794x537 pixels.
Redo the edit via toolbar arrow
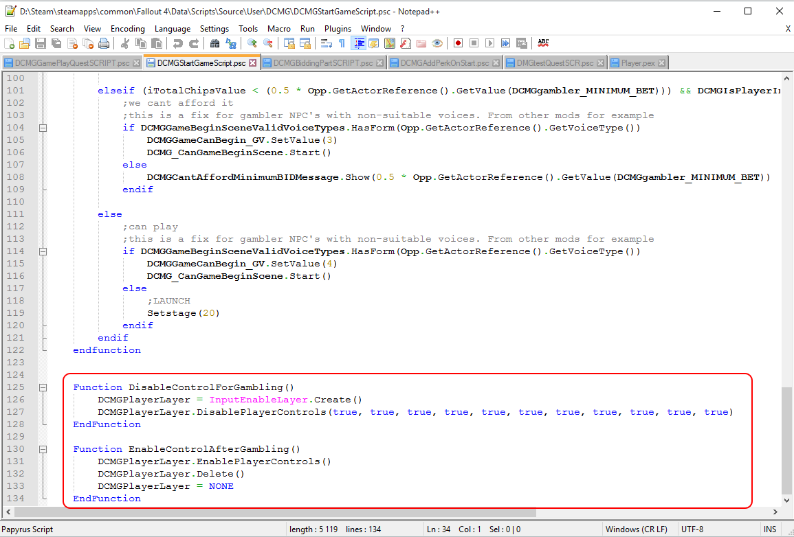193,43
